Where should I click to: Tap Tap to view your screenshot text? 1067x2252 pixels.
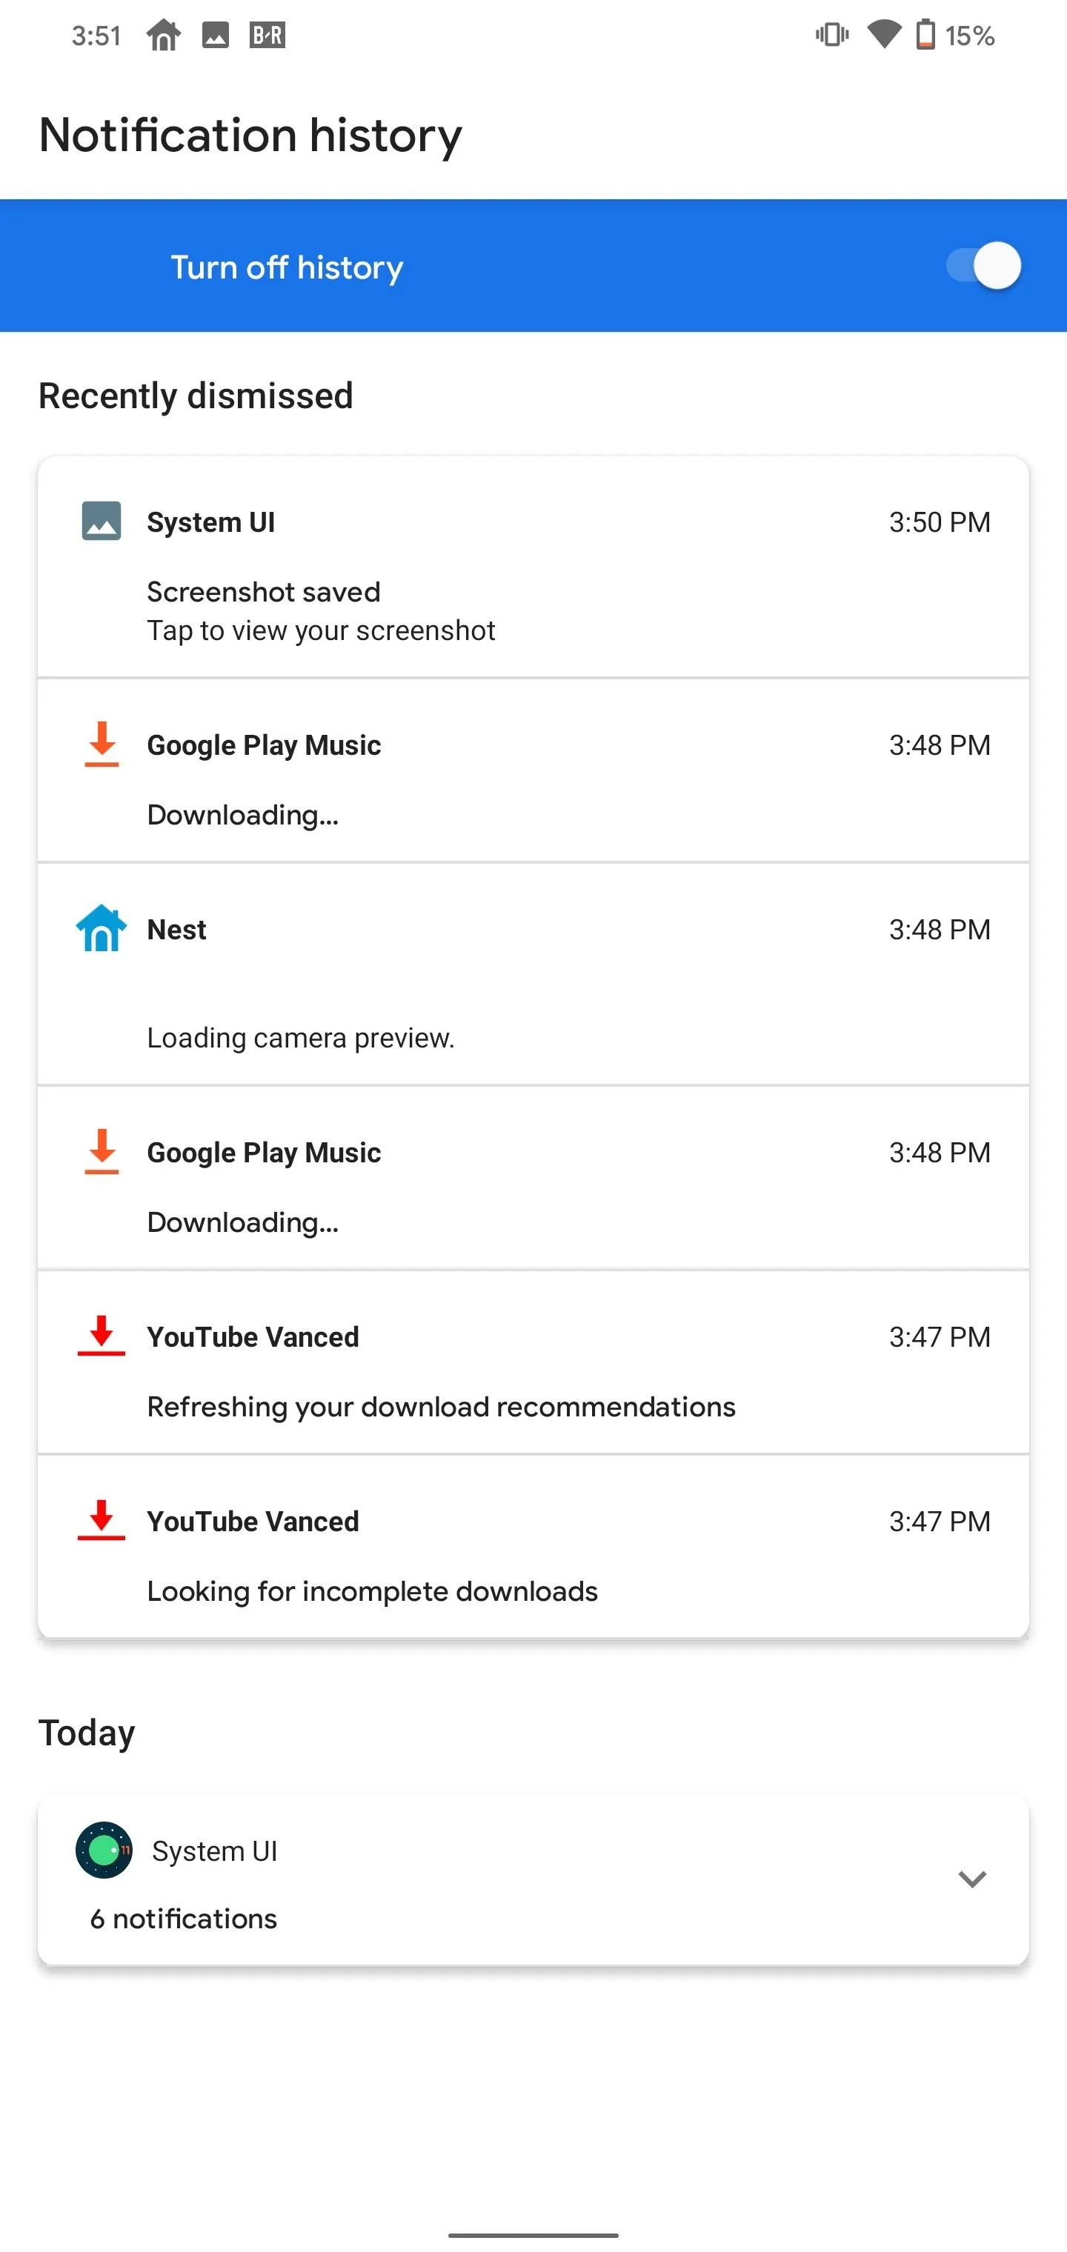[321, 630]
